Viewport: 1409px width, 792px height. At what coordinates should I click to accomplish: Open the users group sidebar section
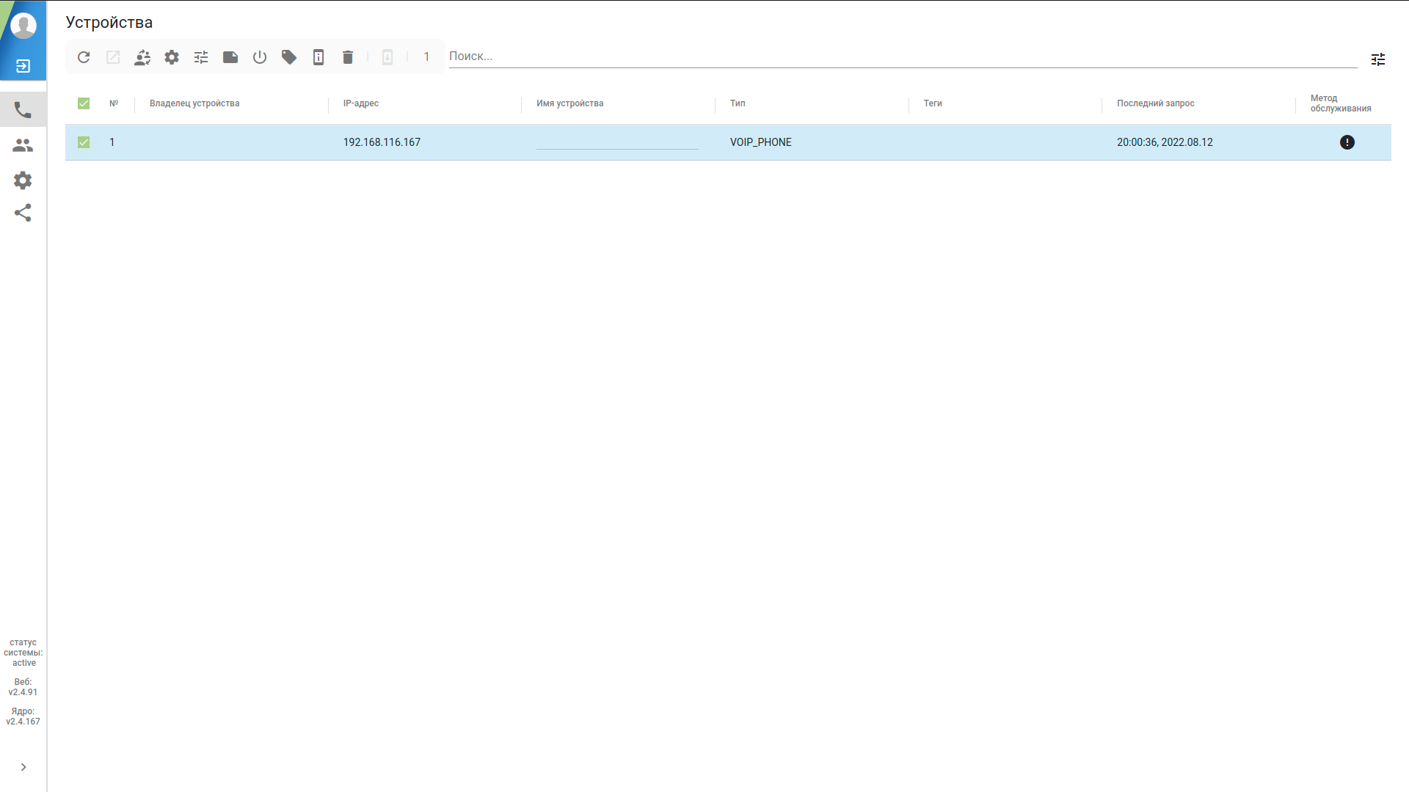pos(23,145)
